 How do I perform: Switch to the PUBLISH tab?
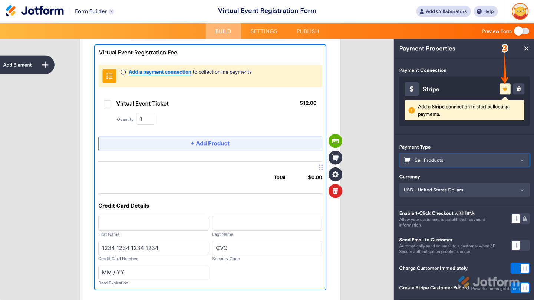pos(307,31)
